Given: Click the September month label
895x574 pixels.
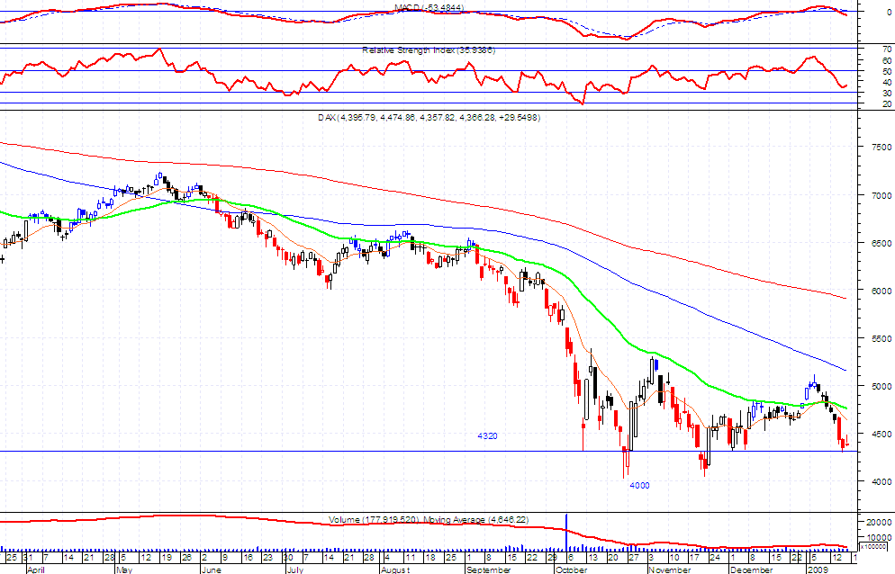Looking at the screenshot, I should coord(489,570).
